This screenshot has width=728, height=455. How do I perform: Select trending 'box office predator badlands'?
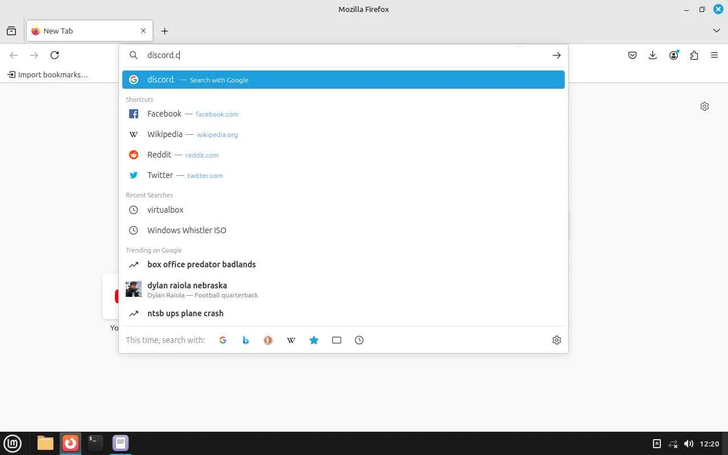pyautogui.click(x=344, y=264)
